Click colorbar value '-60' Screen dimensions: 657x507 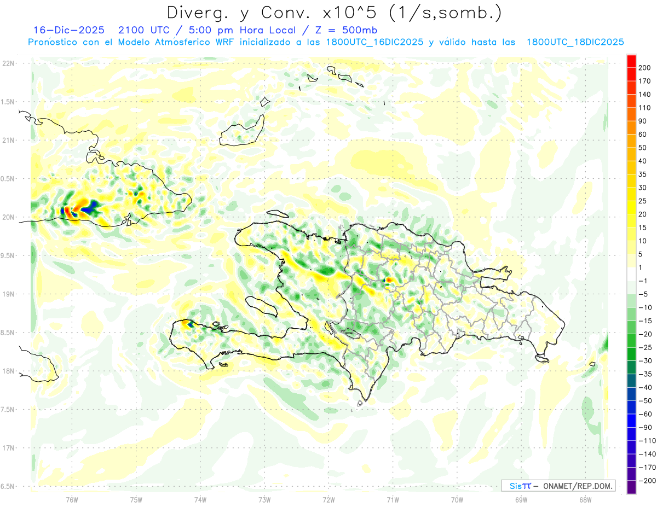click(x=646, y=414)
